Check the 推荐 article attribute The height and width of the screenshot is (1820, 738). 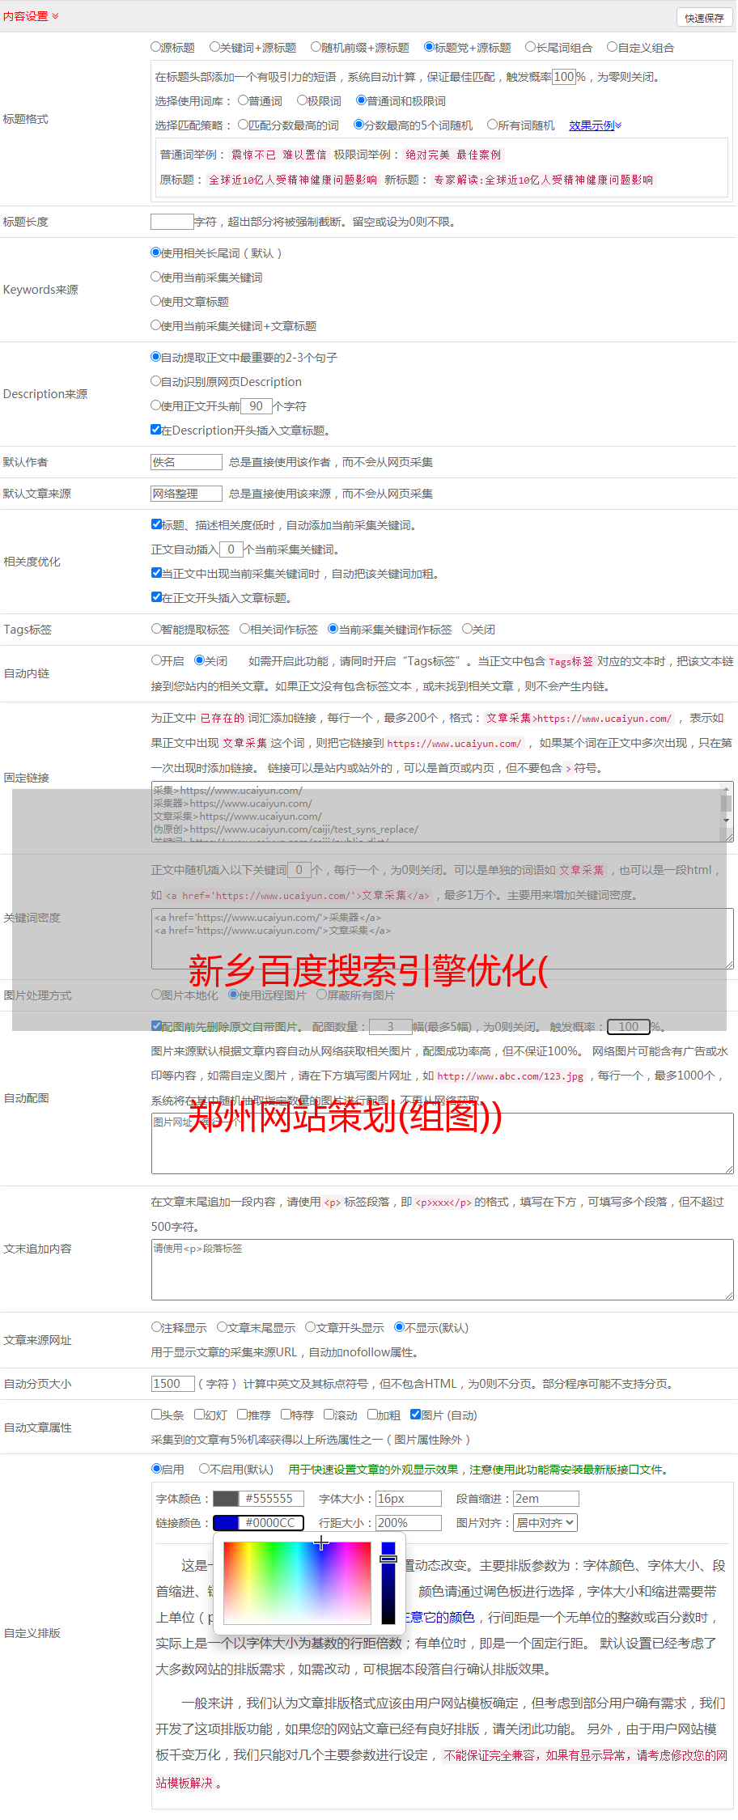242,1415
